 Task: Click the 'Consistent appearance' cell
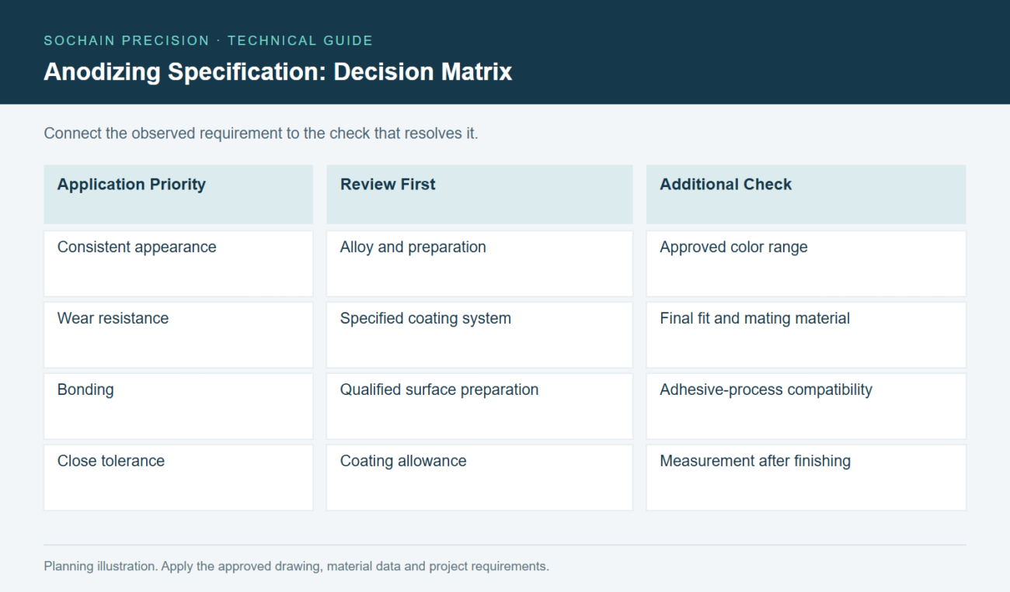coord(178,263)
